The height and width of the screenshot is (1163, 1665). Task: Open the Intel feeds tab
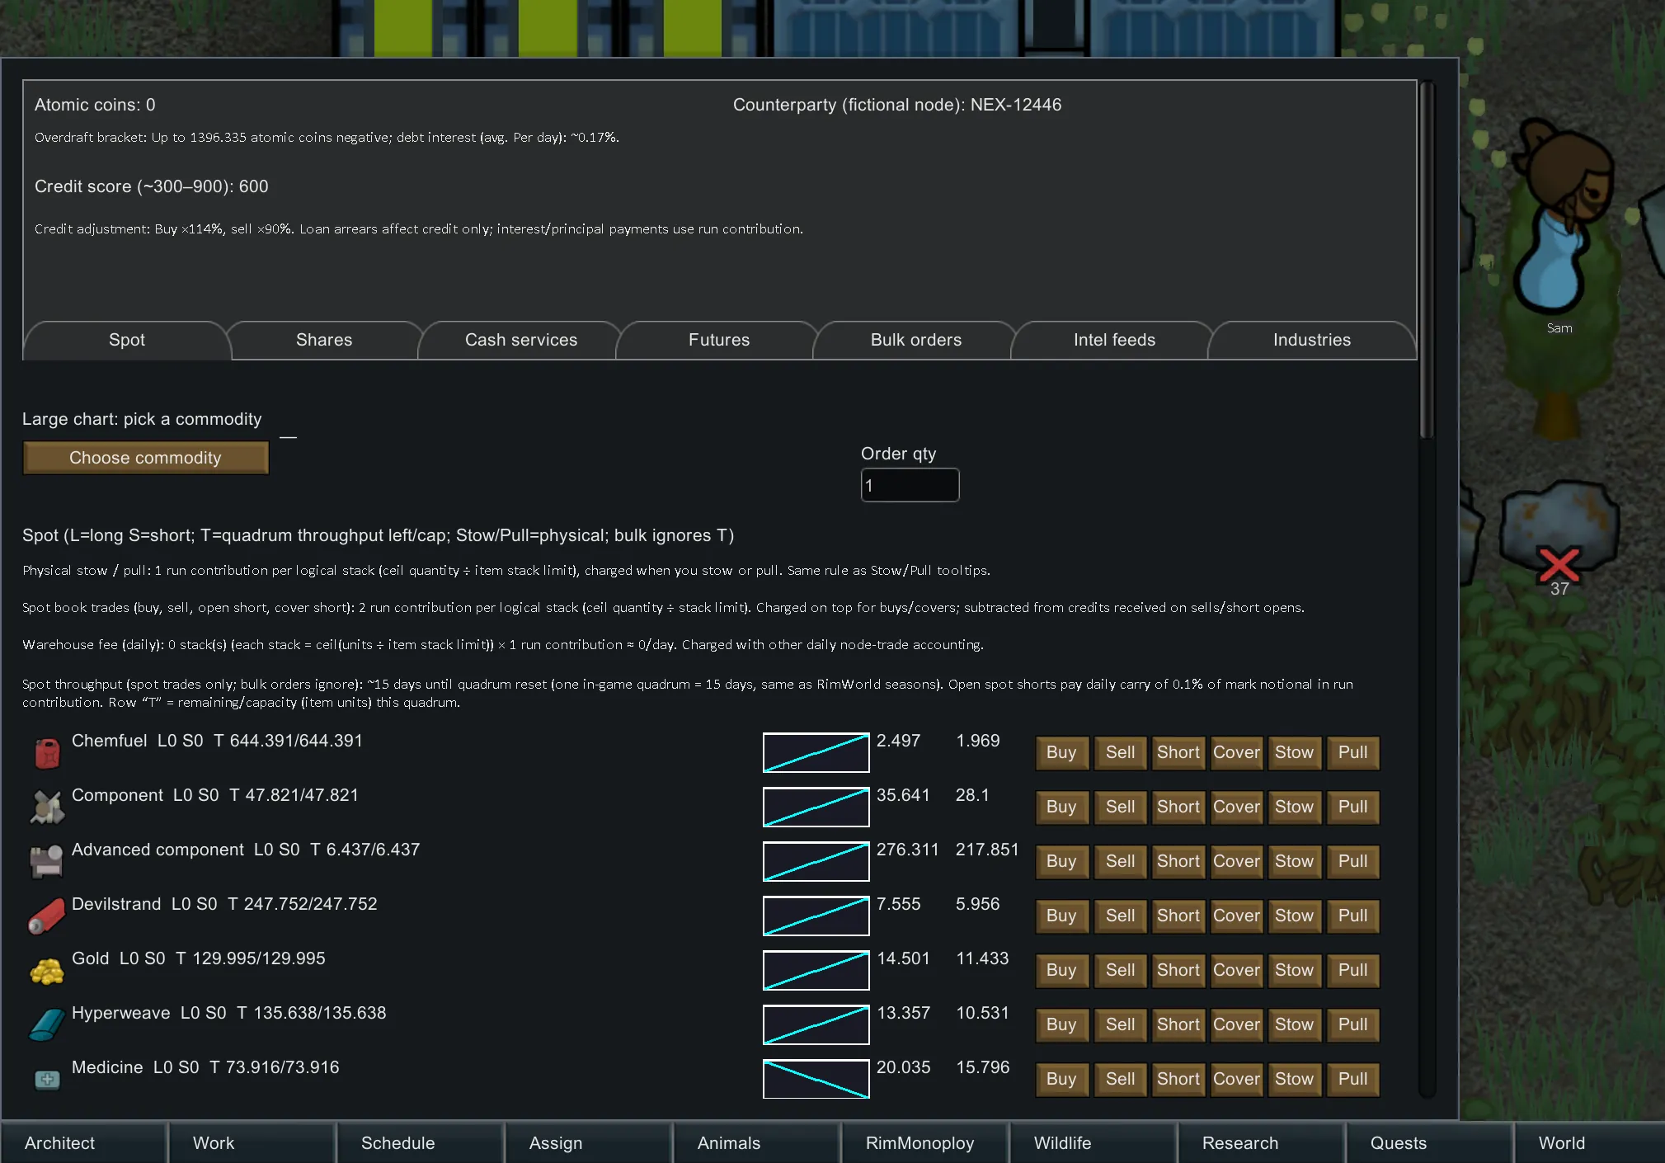pos(1113,340)
